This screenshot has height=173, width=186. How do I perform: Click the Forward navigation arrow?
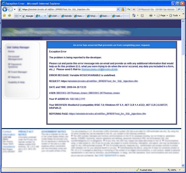click(10, 9)
